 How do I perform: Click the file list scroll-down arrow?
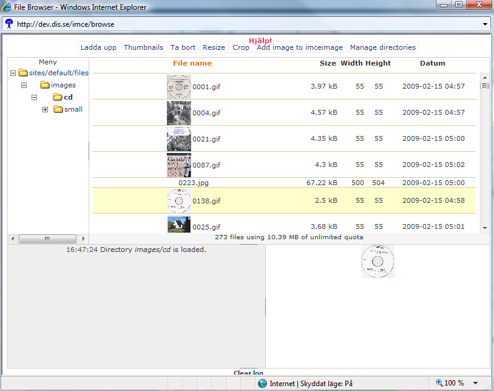coord(485,228)
